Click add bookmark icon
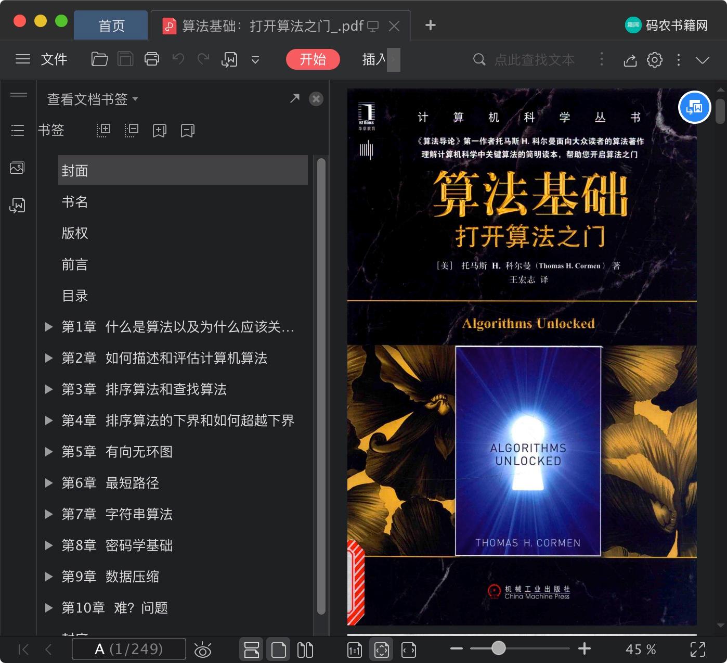This screenshot has width=727, height=663. [160, 130]
